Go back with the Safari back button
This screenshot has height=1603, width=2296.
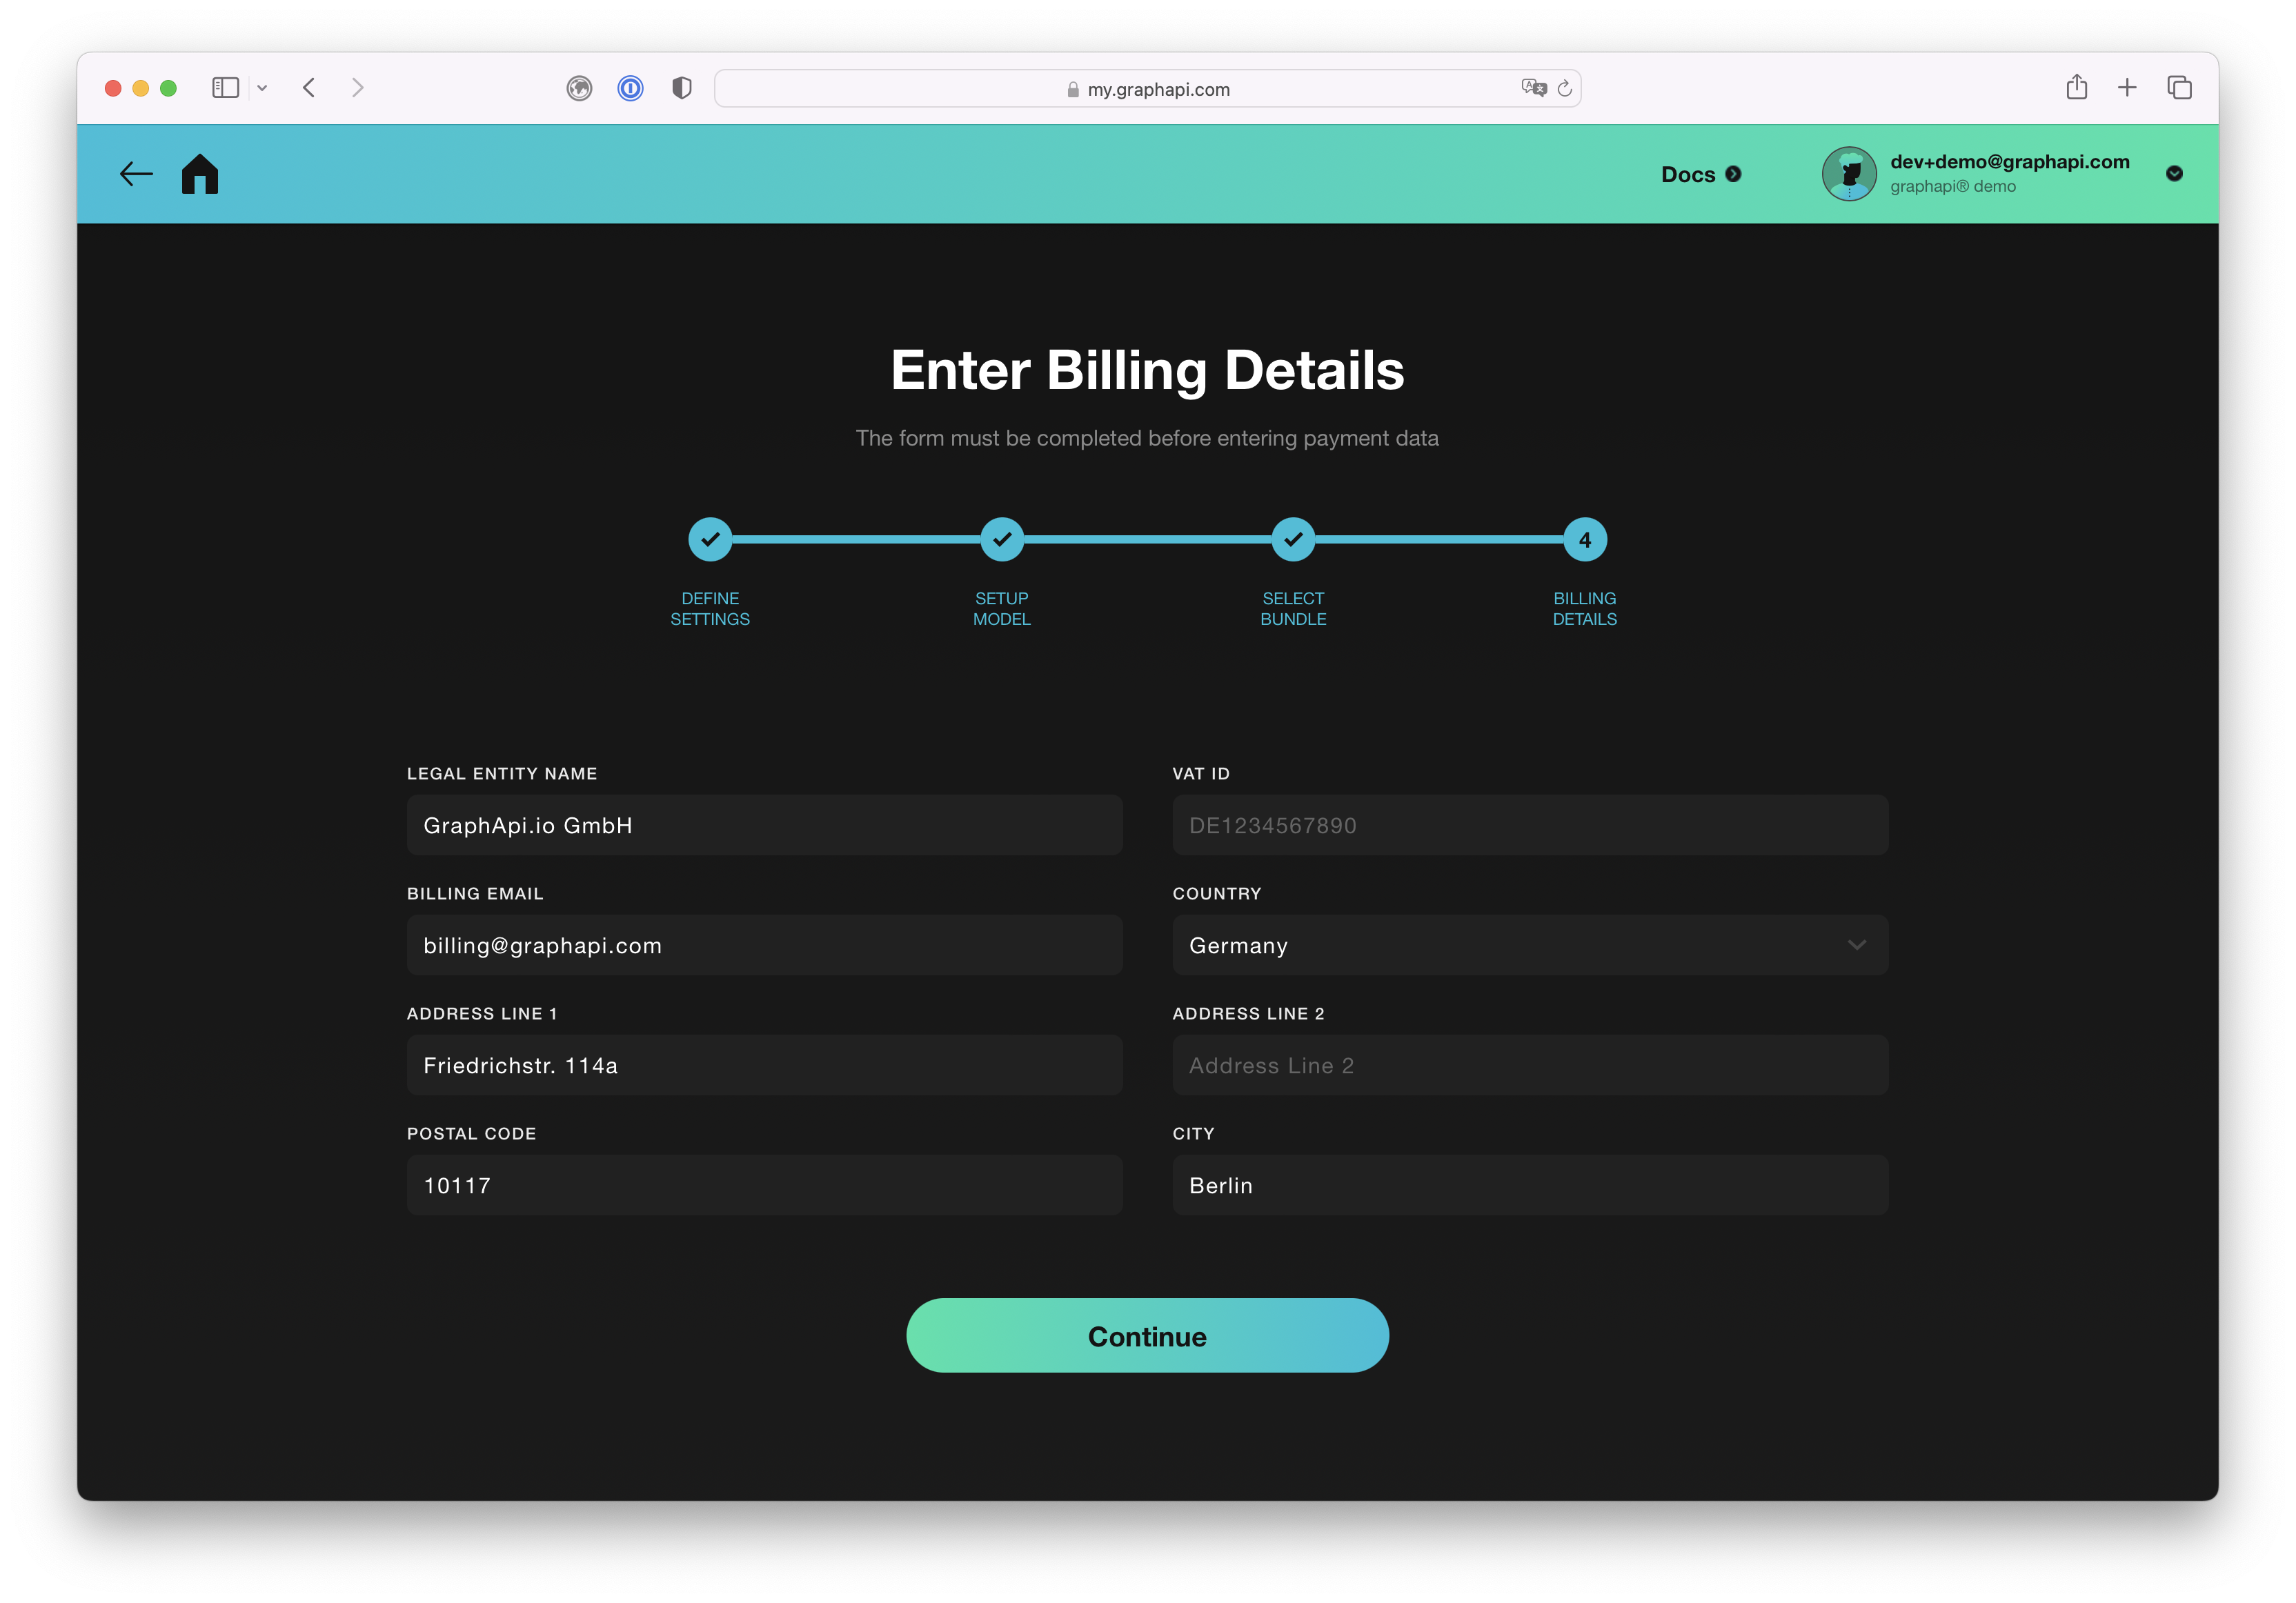[x=309, y=88]
